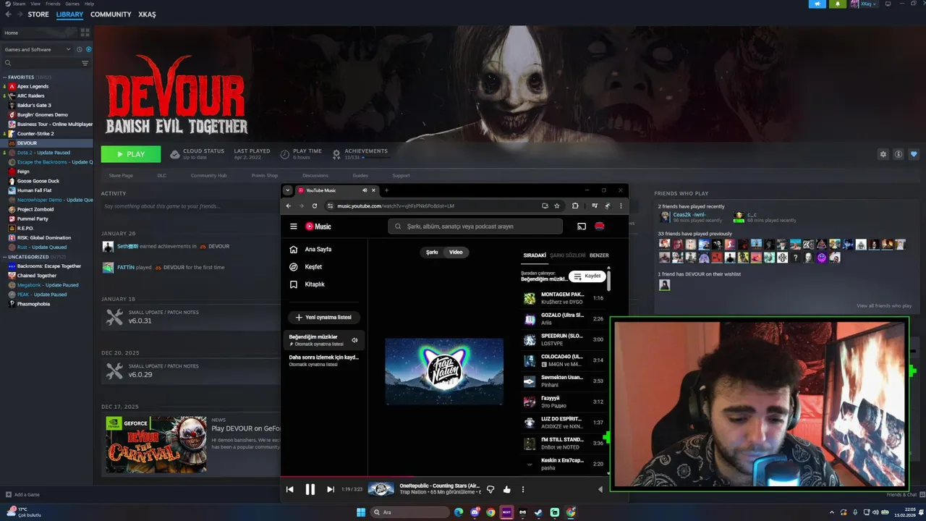The height and width of the screenshot is (521, 926).
Task: Select Beğendiğim müzikler playlist
Action: click(x=324, y=340)
